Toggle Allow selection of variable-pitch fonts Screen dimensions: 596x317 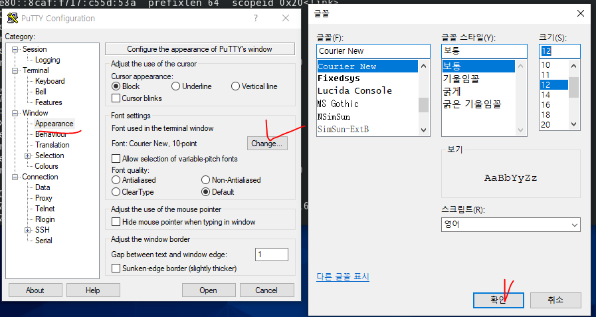(x=116, y=158)
